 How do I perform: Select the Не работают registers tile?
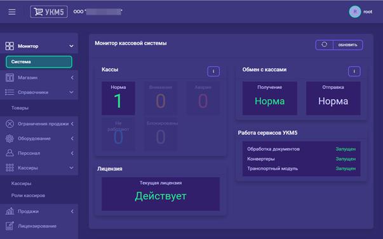[x=118, y=134]
